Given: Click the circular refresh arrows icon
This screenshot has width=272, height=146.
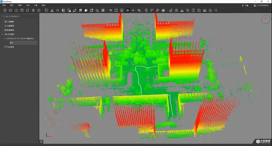Looking at the screenshot, I should tap(28, 11).
